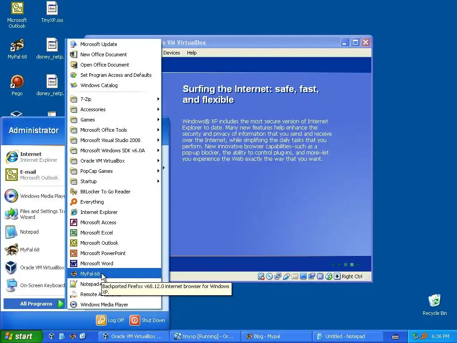This screenshot has height=343, width=457.
Task: Switch to Blog - Mypal taskbar button
Action: tap(277, 336)
